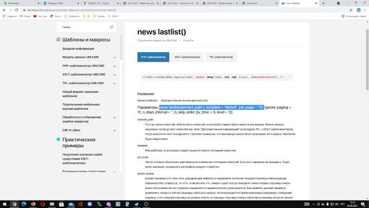Open Office app from taskbar
The image size is (369, 208).
80,204
